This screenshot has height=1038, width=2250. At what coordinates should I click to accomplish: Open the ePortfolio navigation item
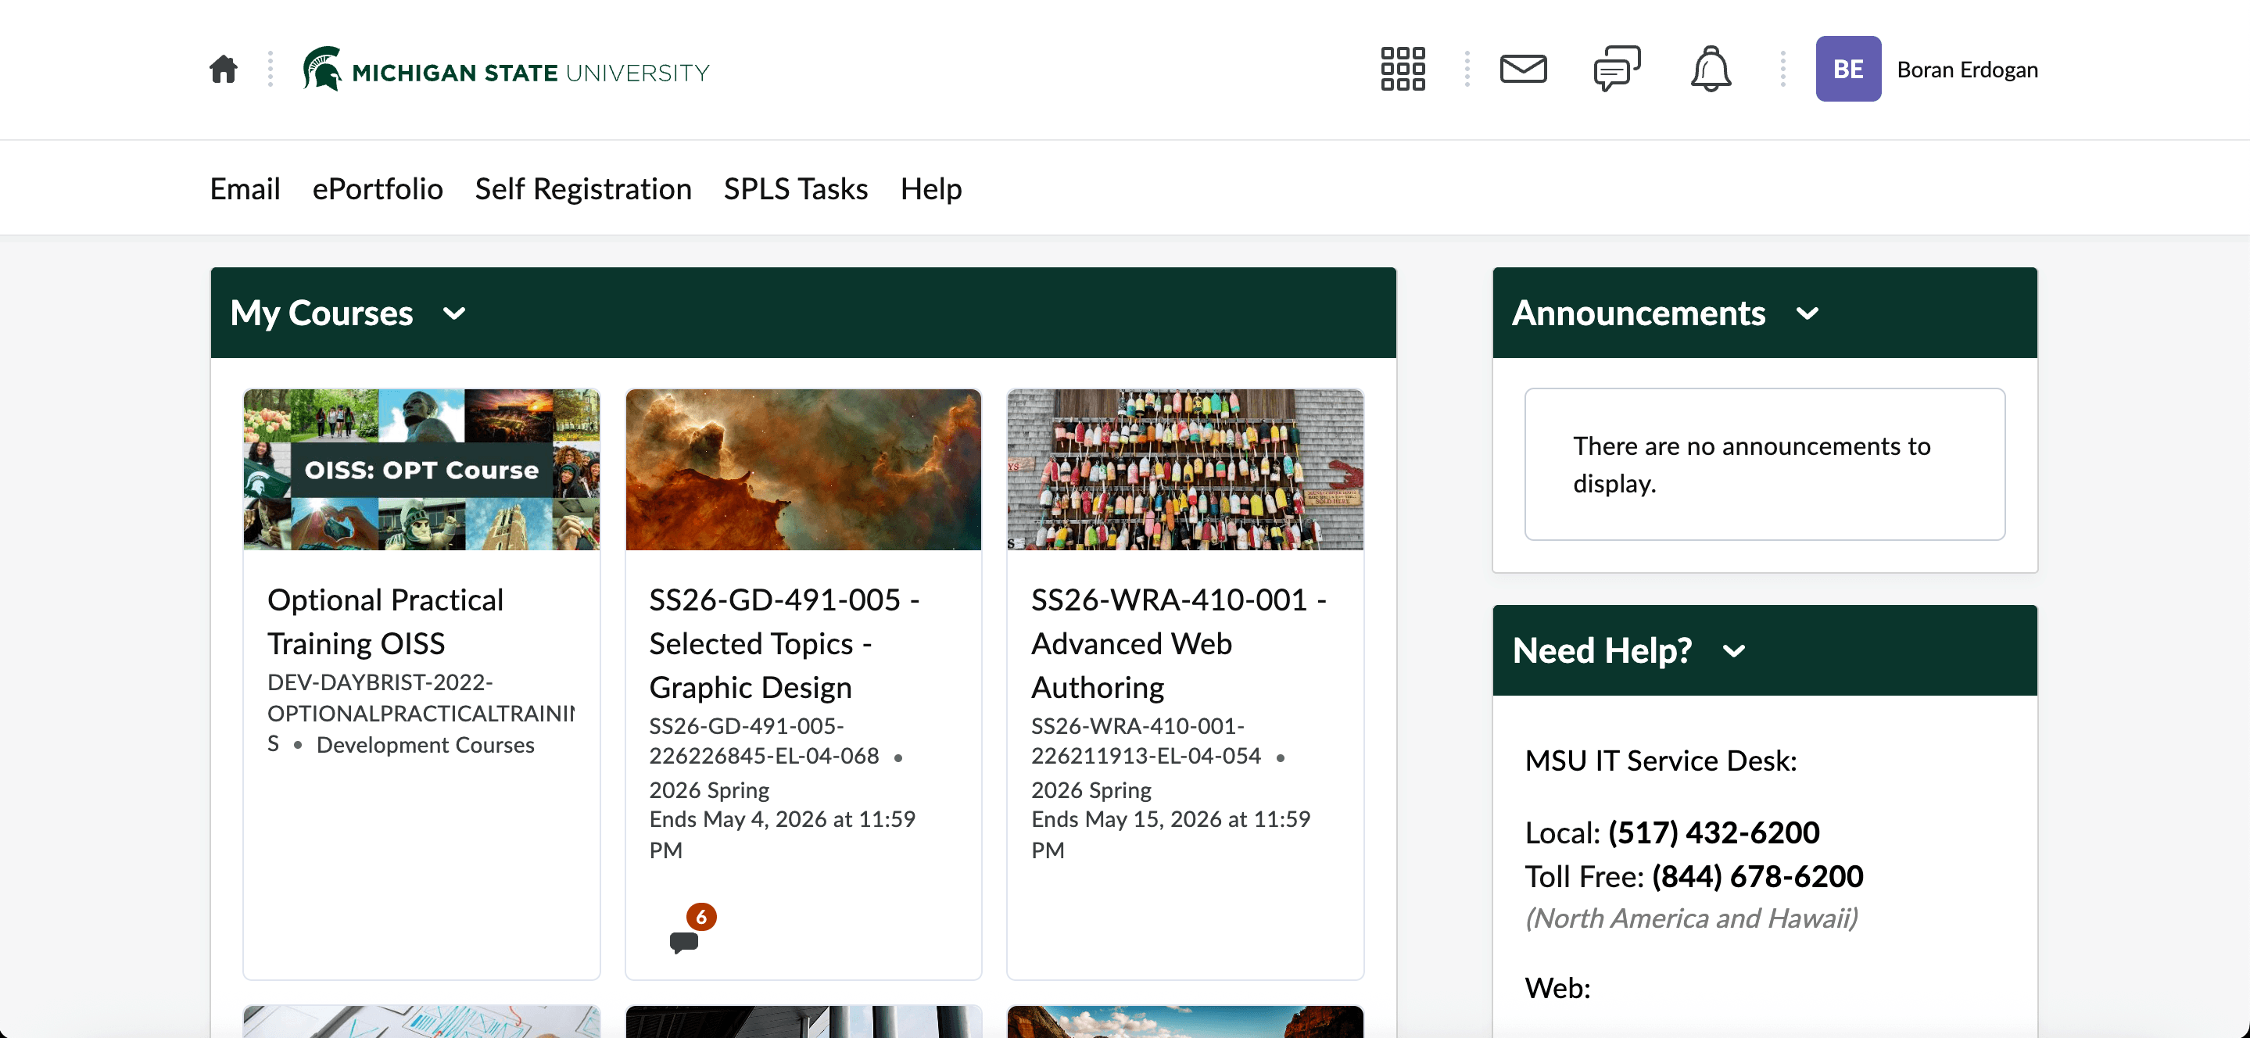[378, 188]
